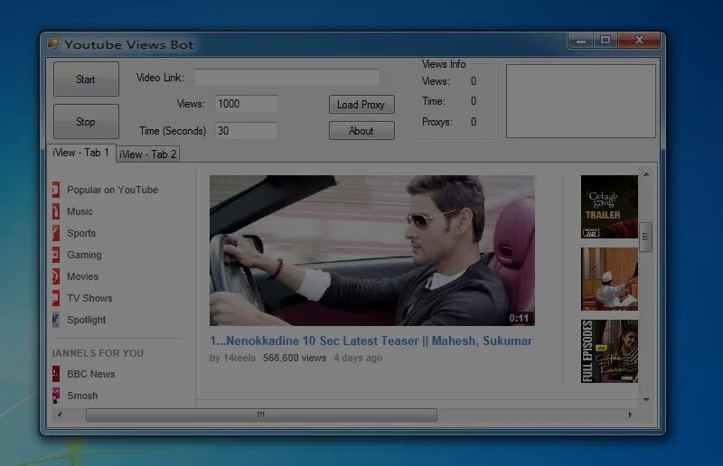This screenshot has width=723, height=466.
Task: Click the Movies category icon
Action: click(56, 276)
